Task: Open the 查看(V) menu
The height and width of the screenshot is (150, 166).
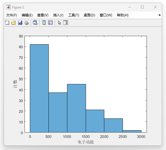Action: point(43,15)
